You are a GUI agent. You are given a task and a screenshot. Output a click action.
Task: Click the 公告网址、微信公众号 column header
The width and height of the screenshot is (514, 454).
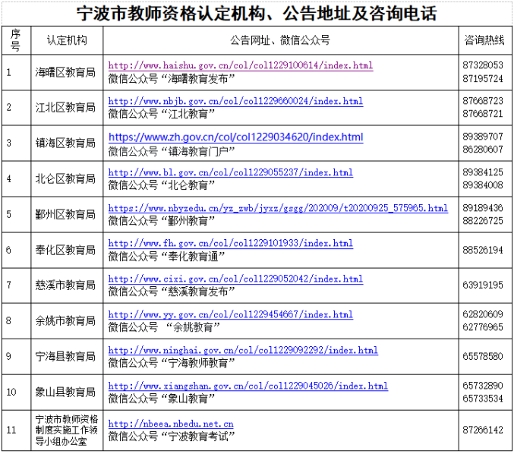[x=280, y=40]
